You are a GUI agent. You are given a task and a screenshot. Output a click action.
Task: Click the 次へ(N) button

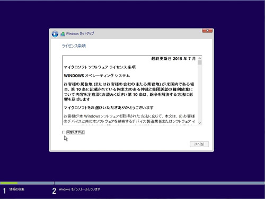pyautogui.click(x=199, y=144)
